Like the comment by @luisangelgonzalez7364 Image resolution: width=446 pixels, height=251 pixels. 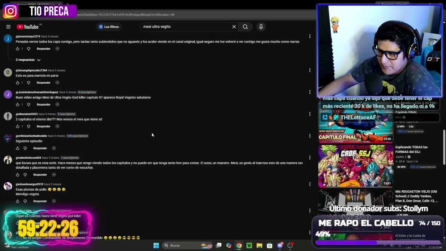click(x=17, y=83)
